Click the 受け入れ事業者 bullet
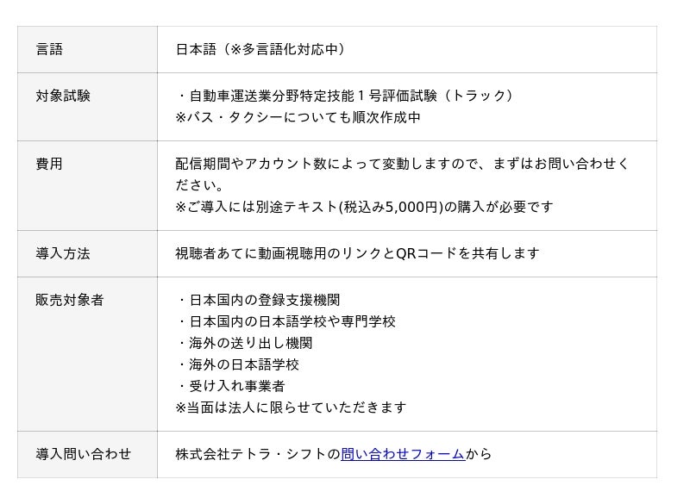The width and height of the screenshot is (690, 504). click(x=231, y=386)
